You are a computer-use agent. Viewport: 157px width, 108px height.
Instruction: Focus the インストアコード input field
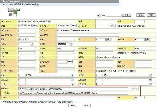point(64,26)
